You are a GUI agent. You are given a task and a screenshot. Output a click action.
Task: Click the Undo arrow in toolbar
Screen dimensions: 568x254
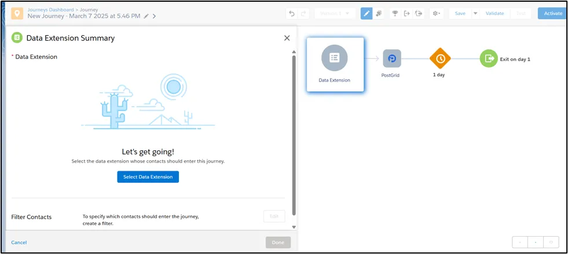(x=292, y=13)
